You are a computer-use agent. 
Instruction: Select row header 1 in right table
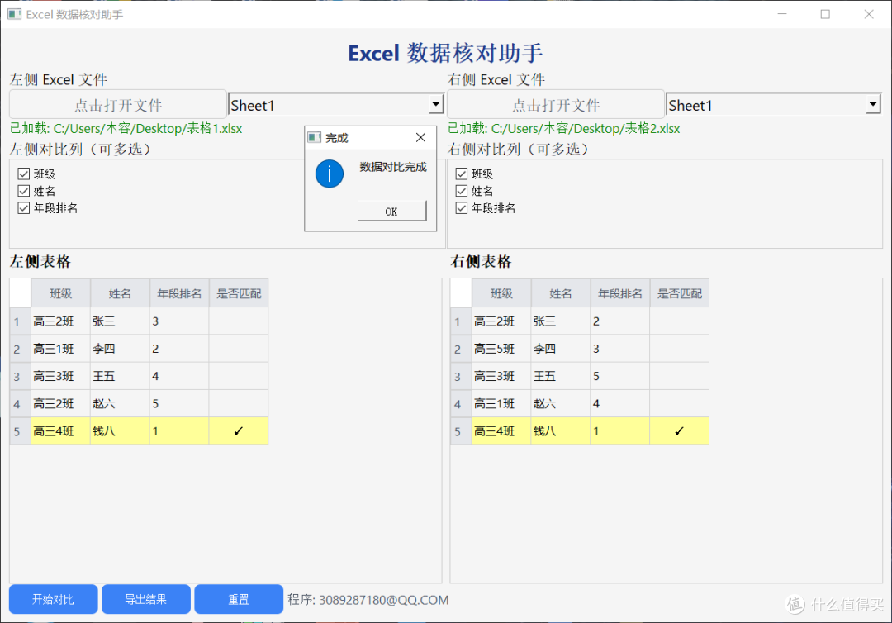pyautogui.click(x=461, y=321)
